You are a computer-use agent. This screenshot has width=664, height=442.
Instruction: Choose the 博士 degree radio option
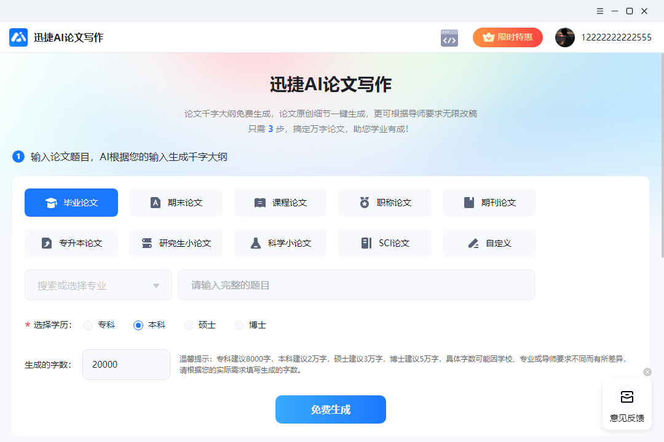pyautogui.click(x=239, y=325)
